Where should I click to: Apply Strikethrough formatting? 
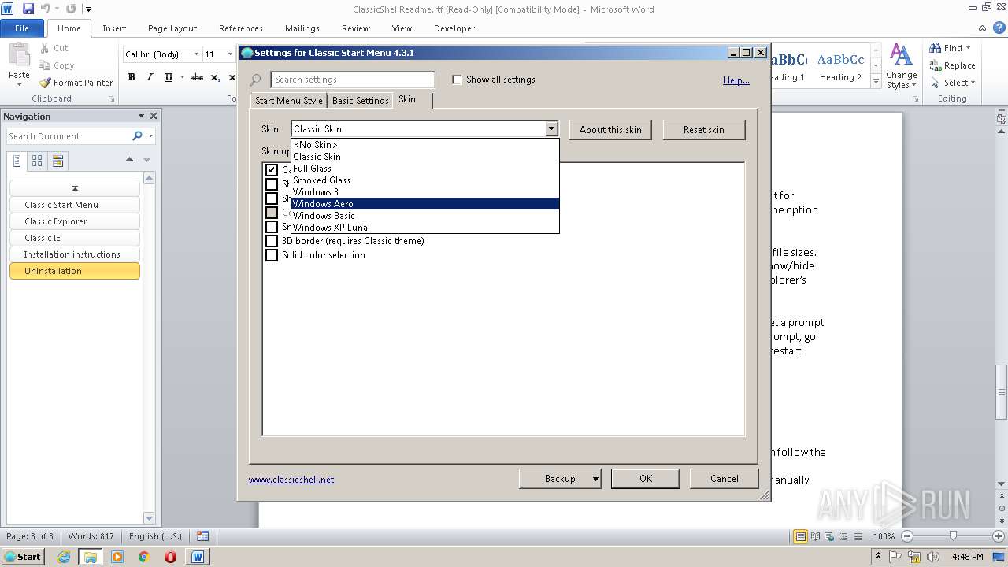[x=197, y=77]
